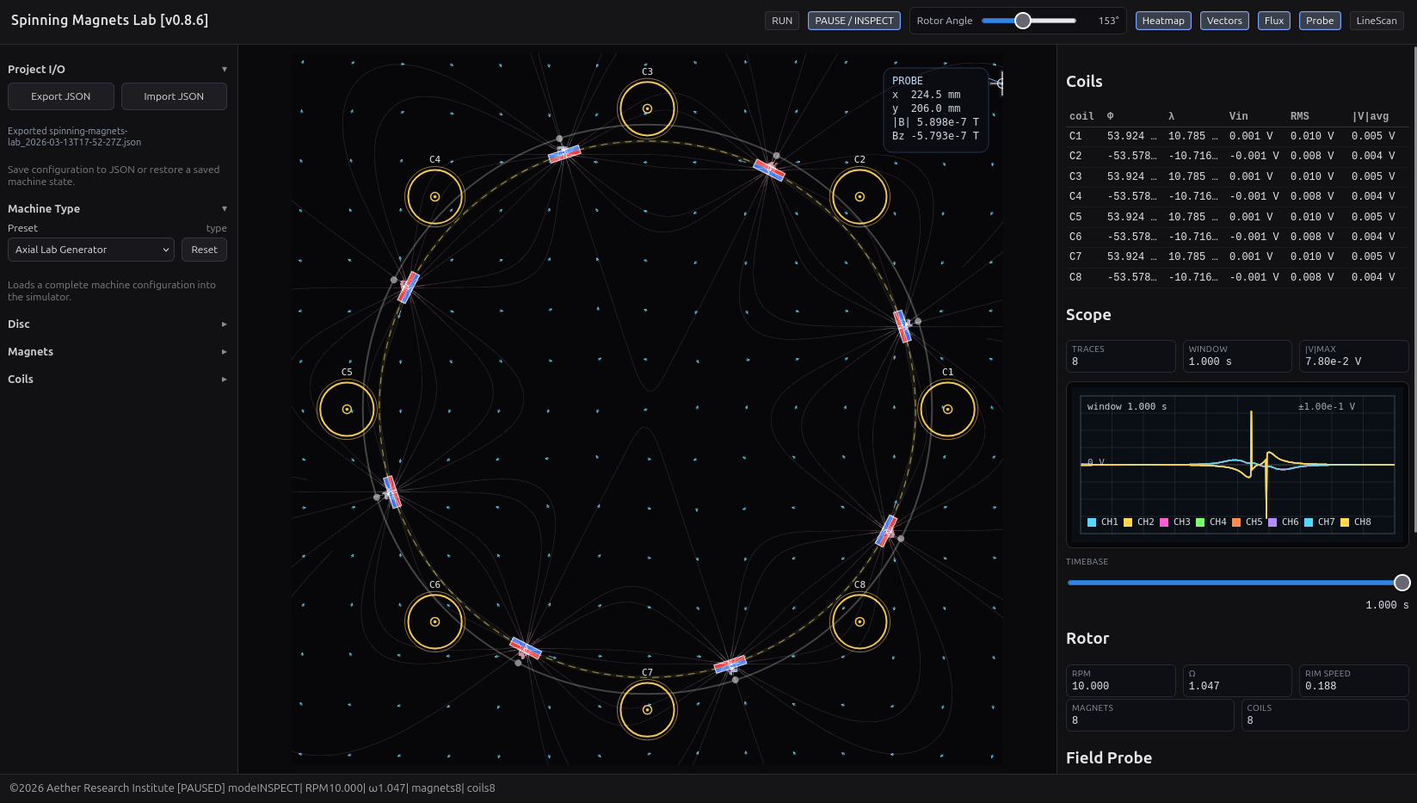Click coil C6 circle icon
The width and height of the screenshot is (1417, 803).
(434, 621)
